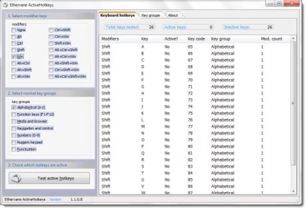
Task: Enable the Alt modifier checkbox
Action: coord(14,37)
